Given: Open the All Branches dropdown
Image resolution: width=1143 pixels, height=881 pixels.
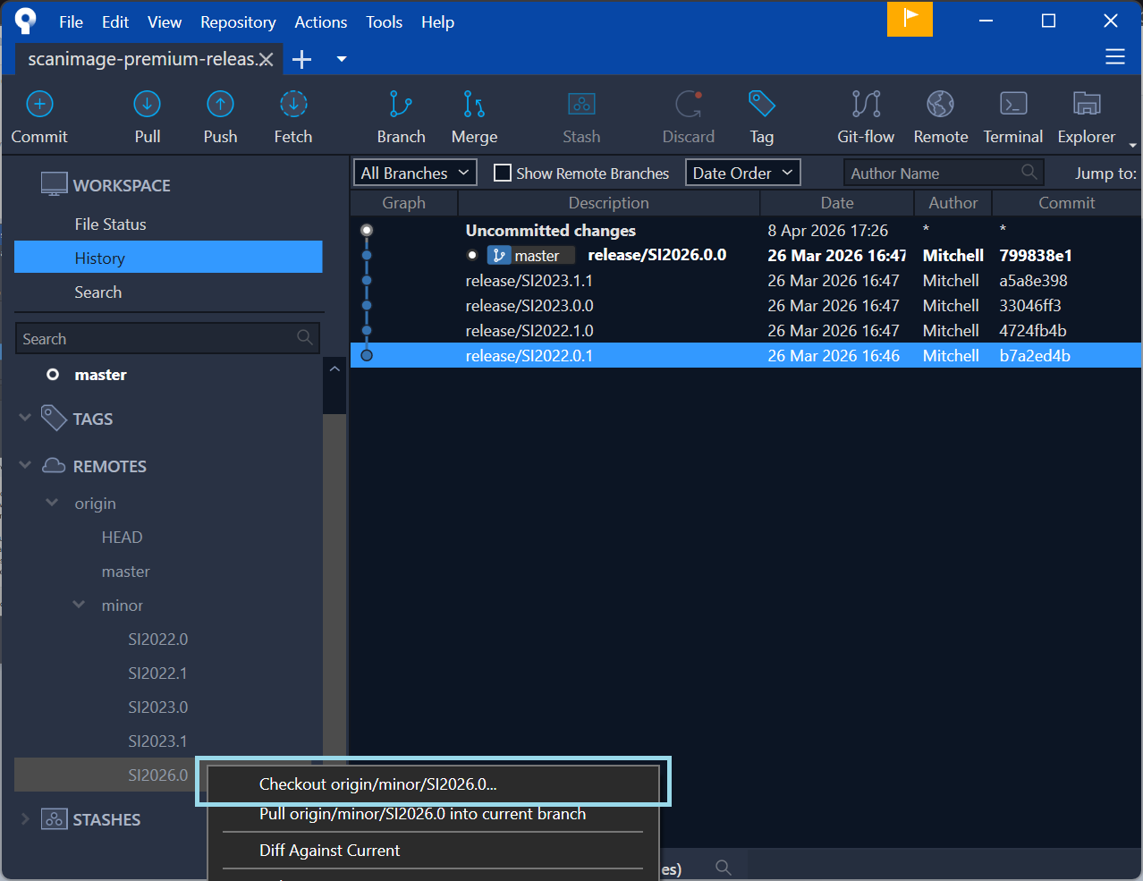Looking at the screenshot, I should click(415, 173).
